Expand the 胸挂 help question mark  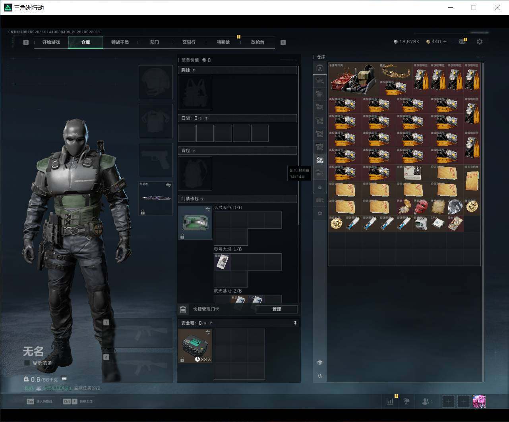click(x=194, y=70)
